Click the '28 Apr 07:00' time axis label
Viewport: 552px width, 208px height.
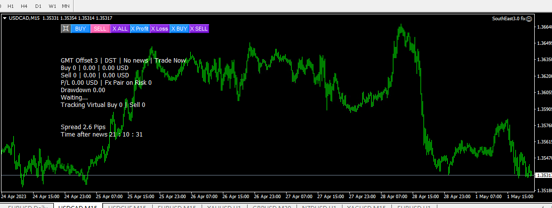tap(394, 196)
